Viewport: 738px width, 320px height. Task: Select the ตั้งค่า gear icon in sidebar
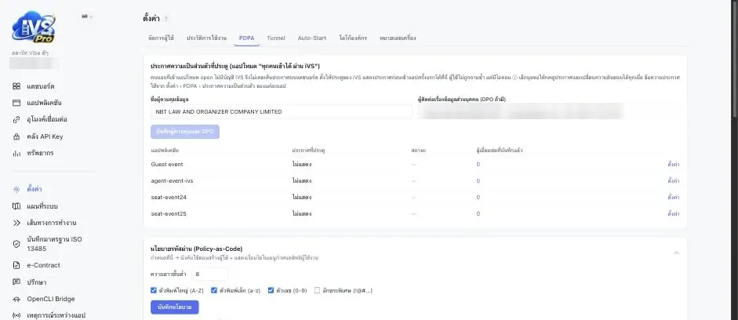tap(16, 189)
